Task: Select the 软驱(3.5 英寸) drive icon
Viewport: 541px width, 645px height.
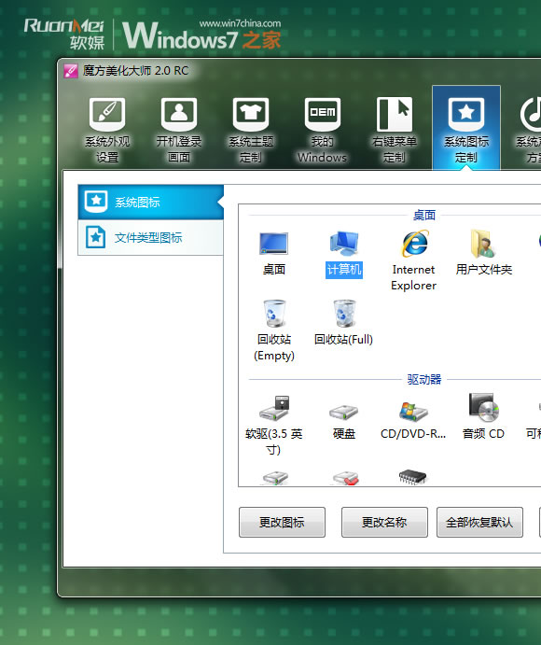Action: pos(274,425)
